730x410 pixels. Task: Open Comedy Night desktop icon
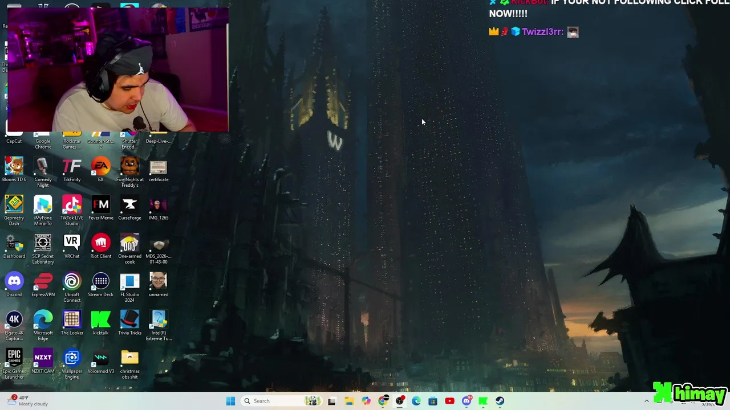click(x=43, y=173)
